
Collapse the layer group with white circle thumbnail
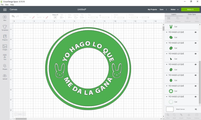point(167,96)
